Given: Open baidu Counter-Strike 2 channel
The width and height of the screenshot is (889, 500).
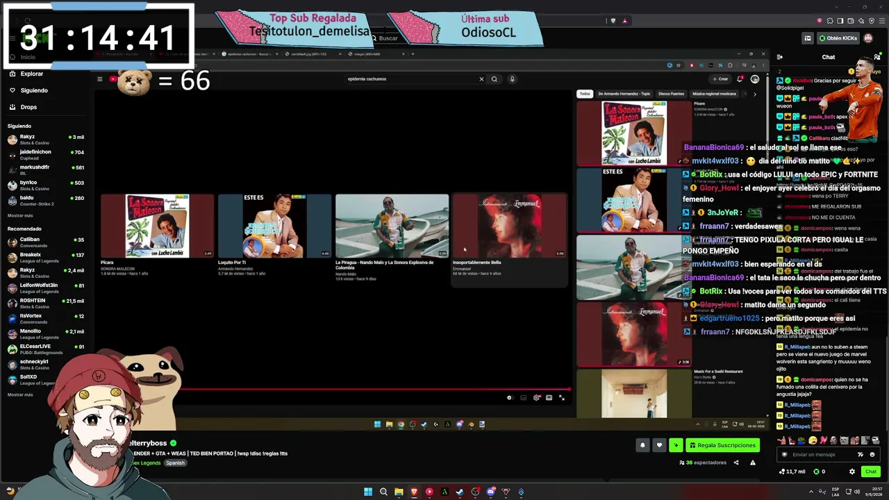Looking at the screenshot, I should point(46,200).
